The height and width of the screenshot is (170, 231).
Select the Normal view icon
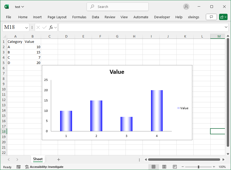coord(154,167)
